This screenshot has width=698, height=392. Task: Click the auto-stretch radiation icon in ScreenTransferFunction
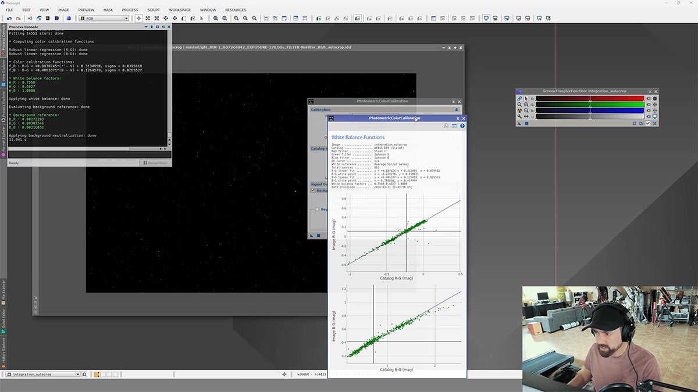[x=519, y=110]
